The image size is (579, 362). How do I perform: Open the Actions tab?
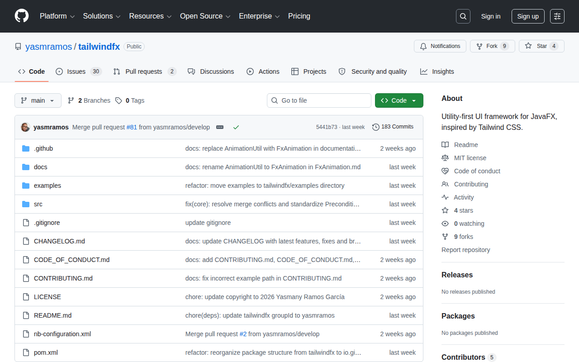tap(263, 71)
